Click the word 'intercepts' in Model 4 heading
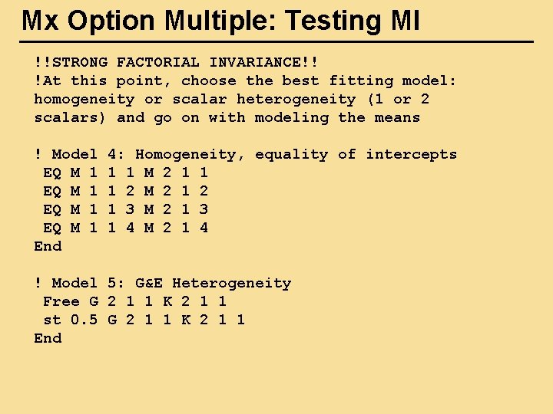The width and height of the screenshot is (553, 414). pos(411,154)
